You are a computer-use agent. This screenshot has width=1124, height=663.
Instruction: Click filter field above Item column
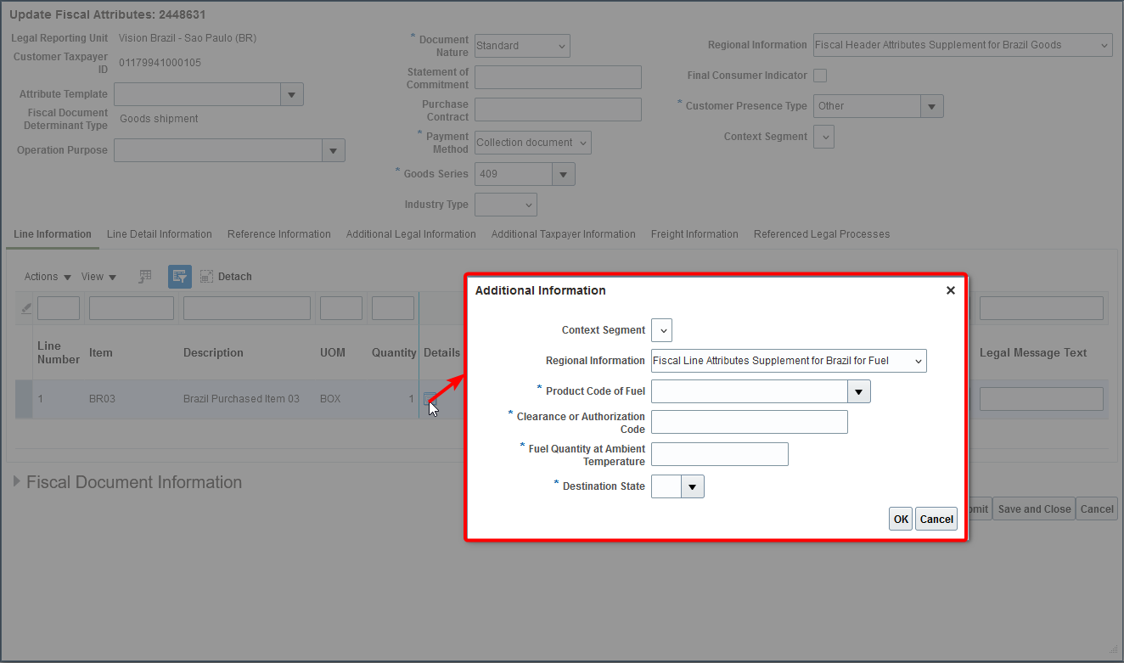tap(132, 308)
